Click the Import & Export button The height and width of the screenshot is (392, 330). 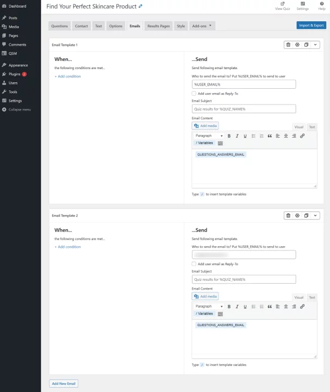point(312,25)
